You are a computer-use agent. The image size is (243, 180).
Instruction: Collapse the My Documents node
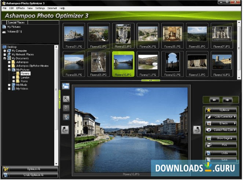[x=5, y=58]
